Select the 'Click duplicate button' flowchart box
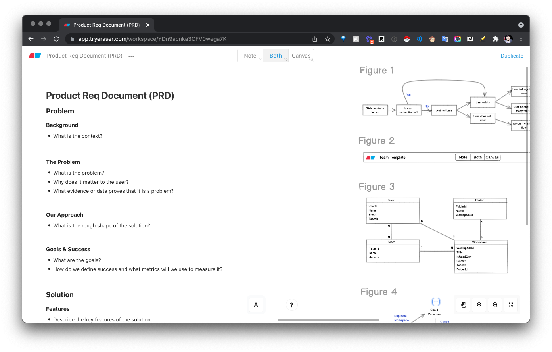 [375, 110]
